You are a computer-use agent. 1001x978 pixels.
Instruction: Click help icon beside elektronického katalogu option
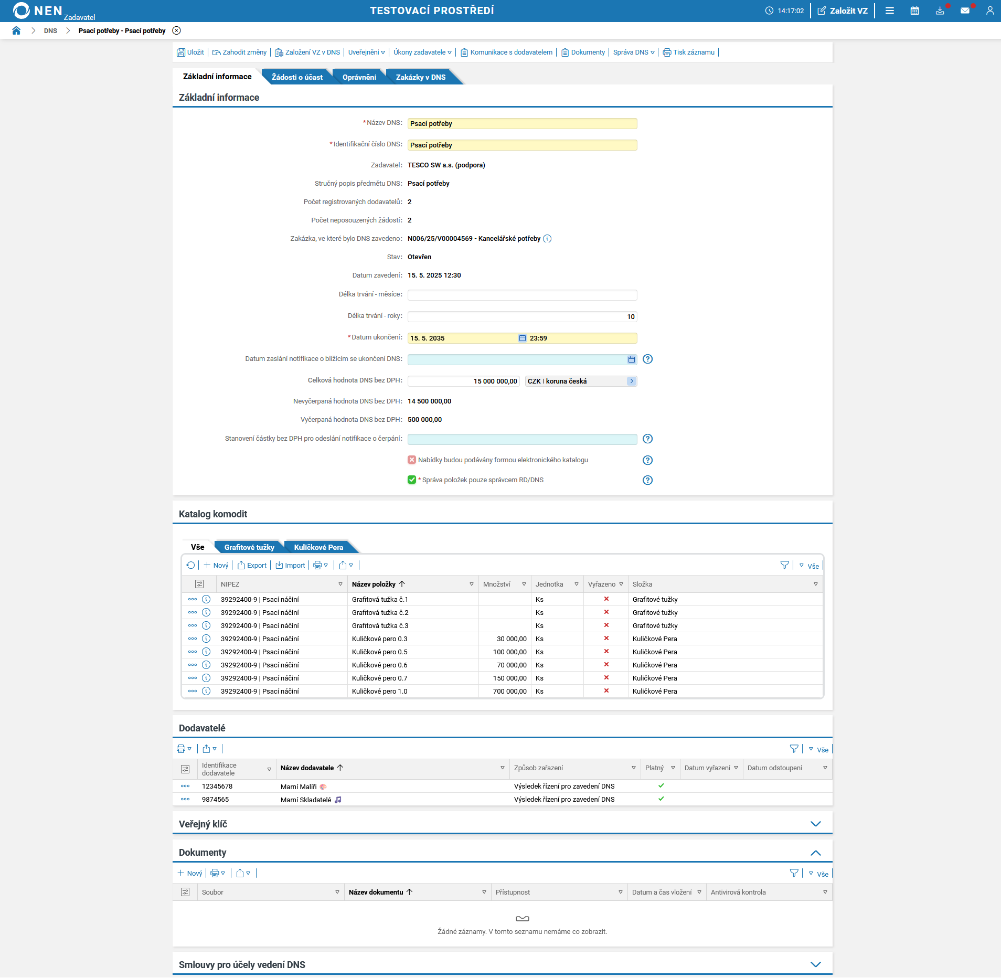[x=647, y=460]
